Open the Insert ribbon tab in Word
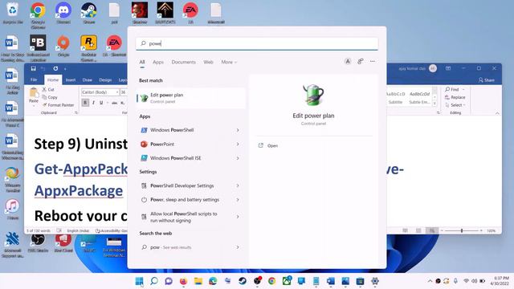 tap(71, 80)
